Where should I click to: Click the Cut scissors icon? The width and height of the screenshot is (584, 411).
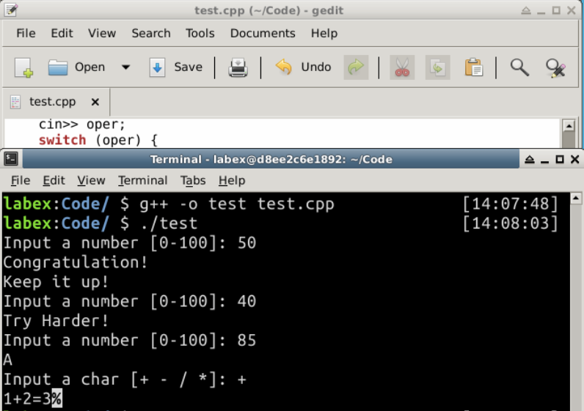point(401,67)
